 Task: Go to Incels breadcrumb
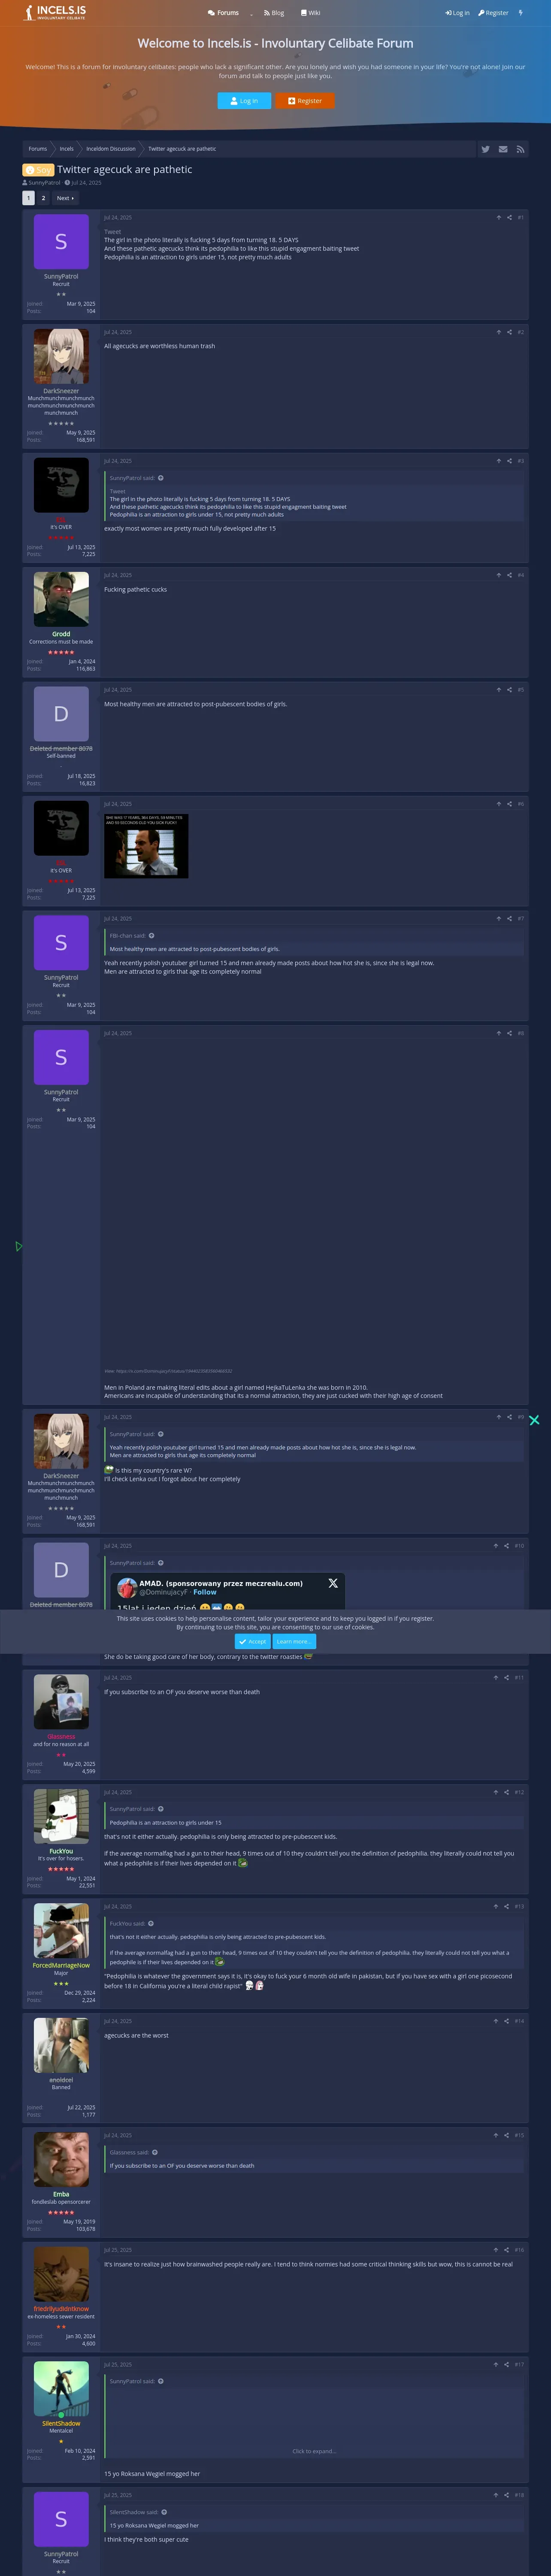click(66, 149)
